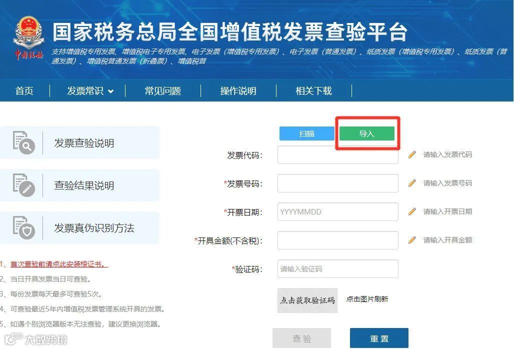Click the 查验 submit button
This screenshot has width=514, height=349.
coord(301,338)
